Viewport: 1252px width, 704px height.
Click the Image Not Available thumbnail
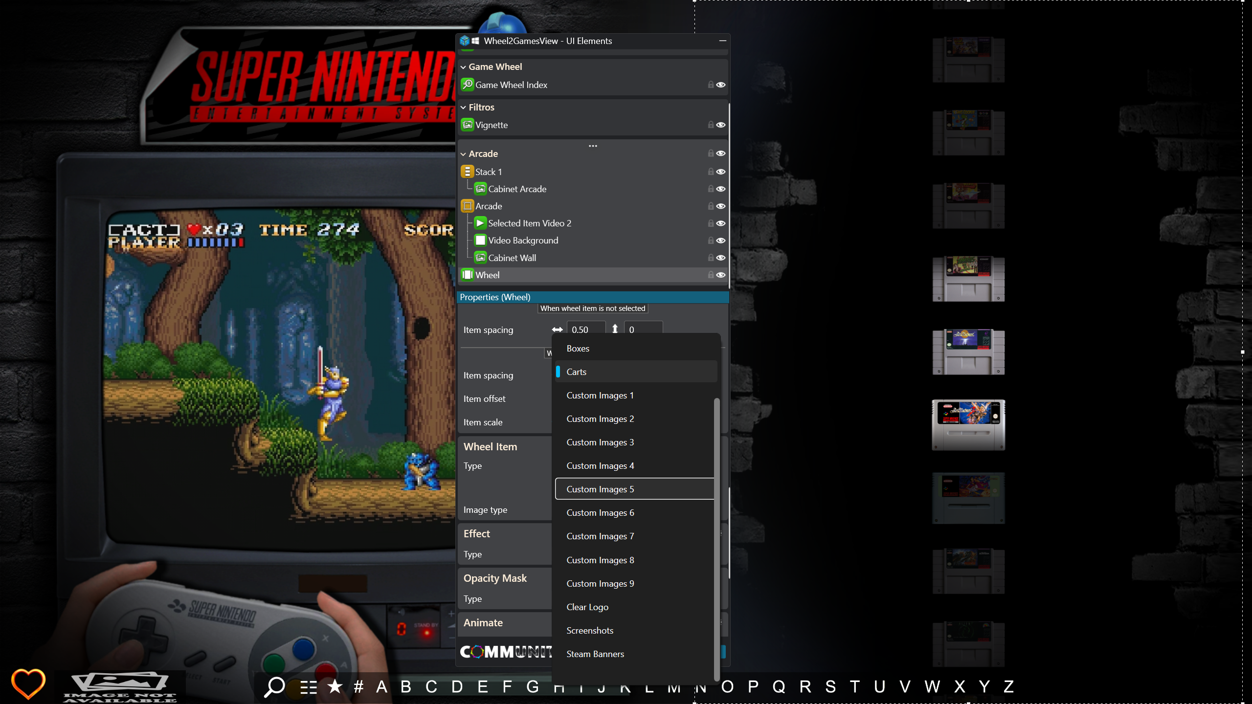(x=120, y=687)
